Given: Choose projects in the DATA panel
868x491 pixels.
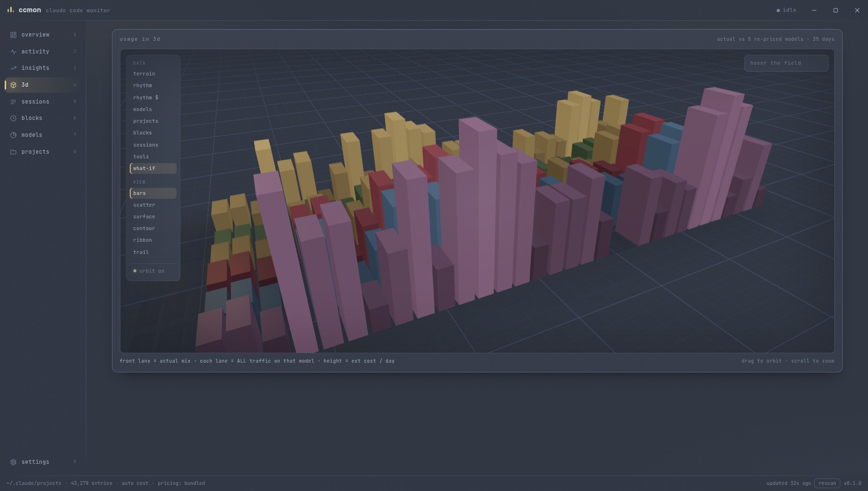Looking at the screenshot, I should pyautogui.click(x=153, y=121).
